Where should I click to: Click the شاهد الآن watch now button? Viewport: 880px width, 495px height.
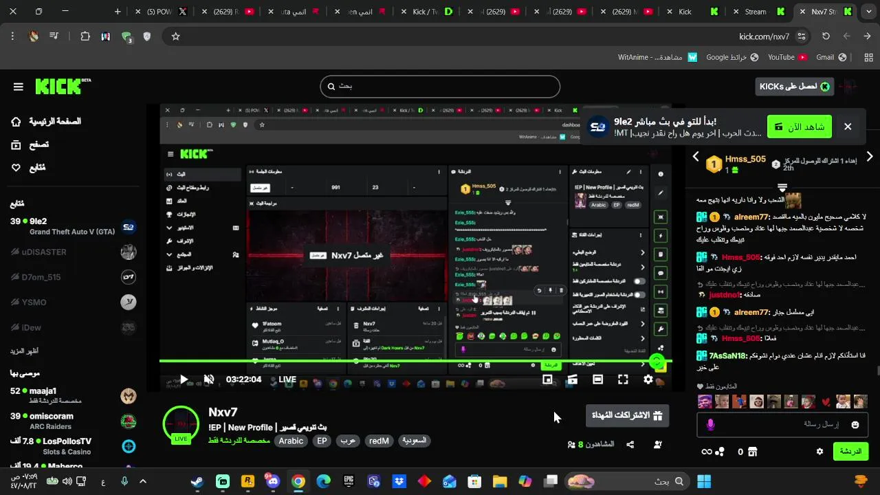[800, 126]
